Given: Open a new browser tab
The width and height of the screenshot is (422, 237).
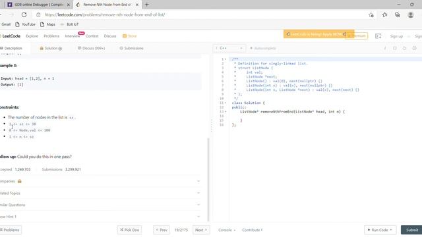Looking at the screenshot, I should [x=146, y=5].
